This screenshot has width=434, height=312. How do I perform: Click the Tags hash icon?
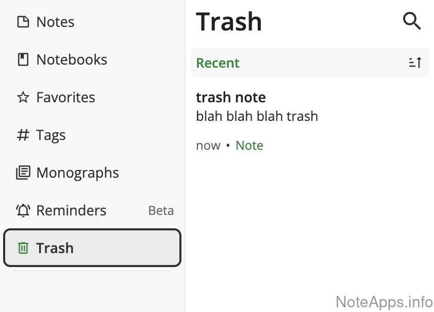coord(23,135)
